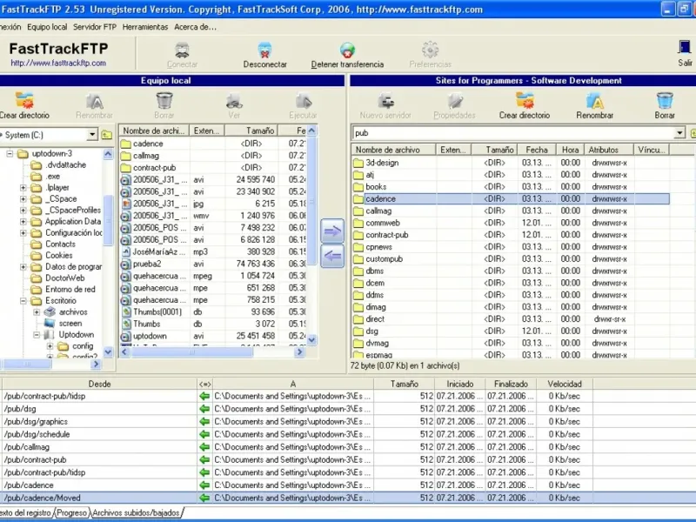Viewport: 696px width, 522px height.
Task: Click the folder icon next to dvmag
Action: click(x=358, y=343)
